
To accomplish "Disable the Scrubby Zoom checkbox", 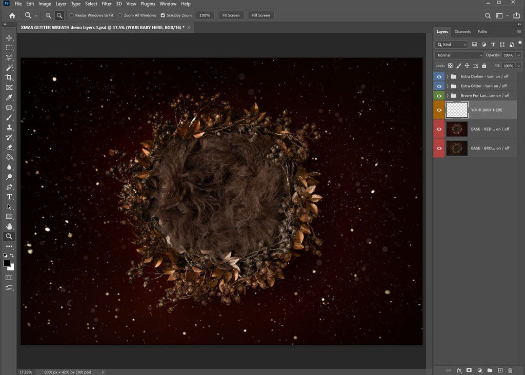I will (163, 15).
